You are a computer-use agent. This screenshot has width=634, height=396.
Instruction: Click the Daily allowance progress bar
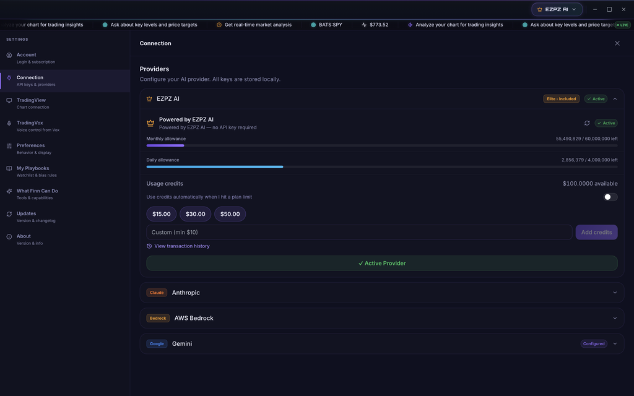pyautogui.click(x=381, y=166)
